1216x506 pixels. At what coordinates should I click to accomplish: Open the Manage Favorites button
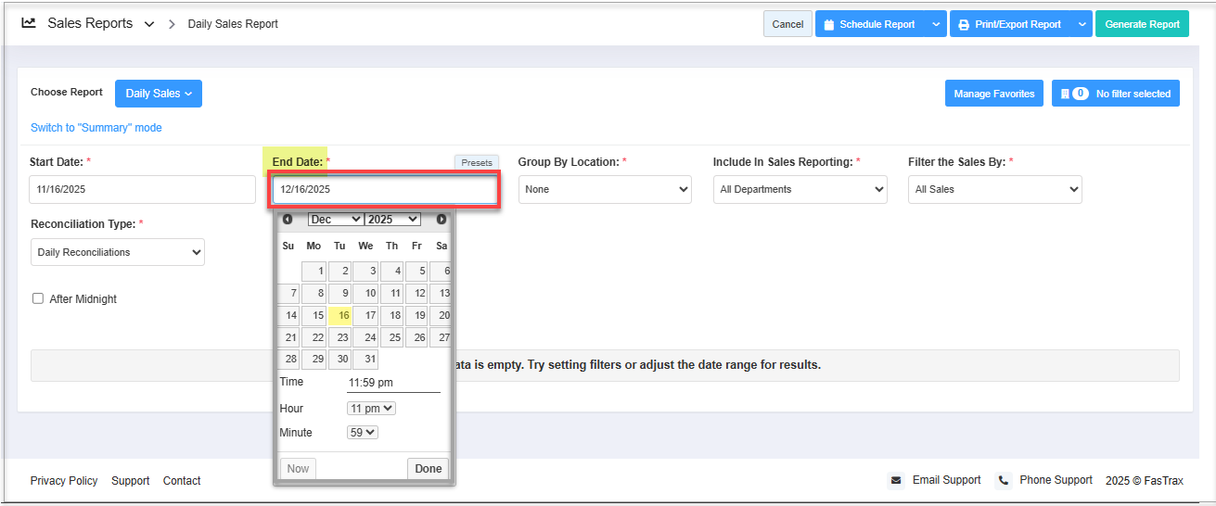pos(993,94)
